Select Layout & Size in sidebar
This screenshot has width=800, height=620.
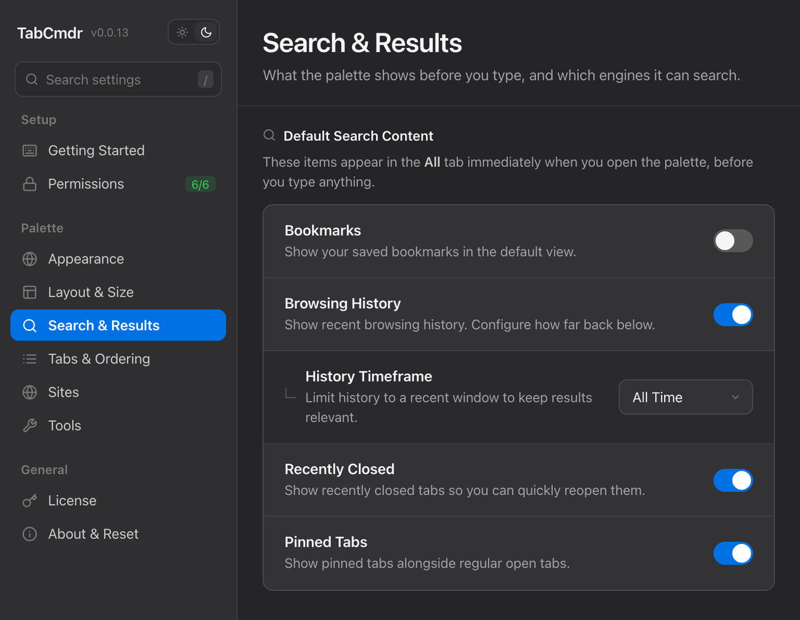click(x=118, y=292)
